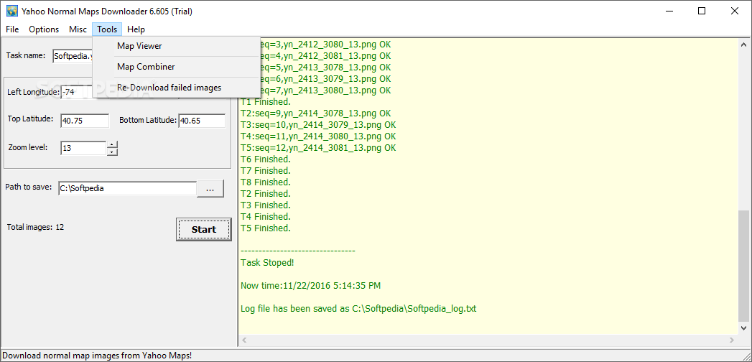Close the Tools menu via its header
Image resolution: width=752 pixels, height=362 pixels.
(107, 29)
